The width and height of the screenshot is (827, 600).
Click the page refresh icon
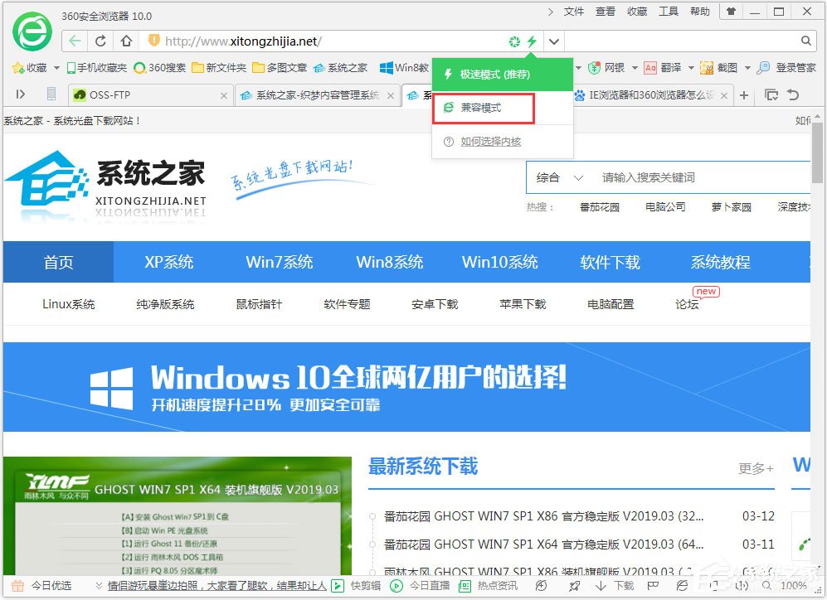pyautogui.click(x=100, y=39)
